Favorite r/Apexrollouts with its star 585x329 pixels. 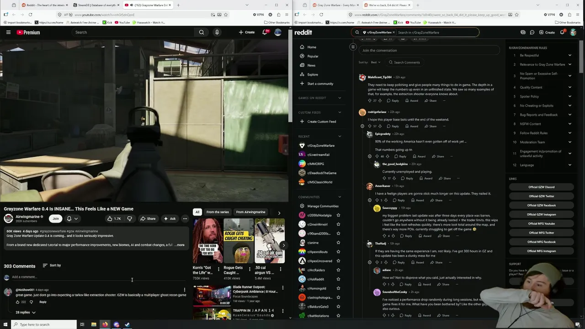coord(338,252)
